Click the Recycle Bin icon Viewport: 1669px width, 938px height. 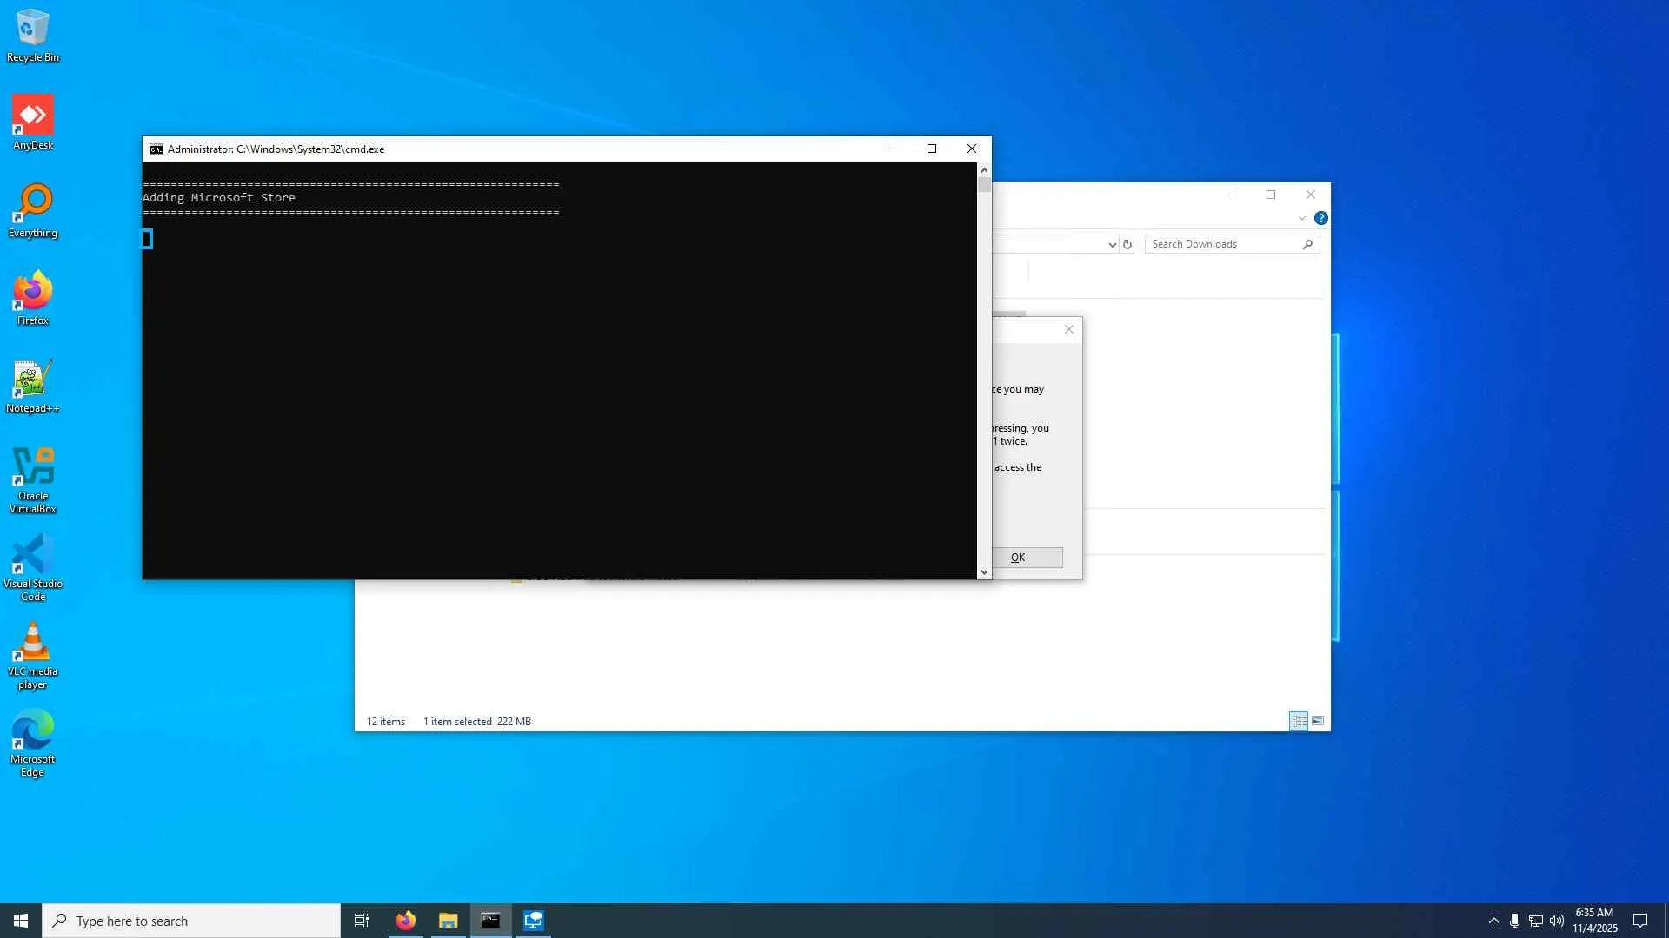click(33, 35)
